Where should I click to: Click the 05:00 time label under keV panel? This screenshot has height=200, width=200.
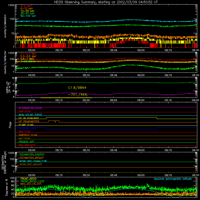click(31, 50)
